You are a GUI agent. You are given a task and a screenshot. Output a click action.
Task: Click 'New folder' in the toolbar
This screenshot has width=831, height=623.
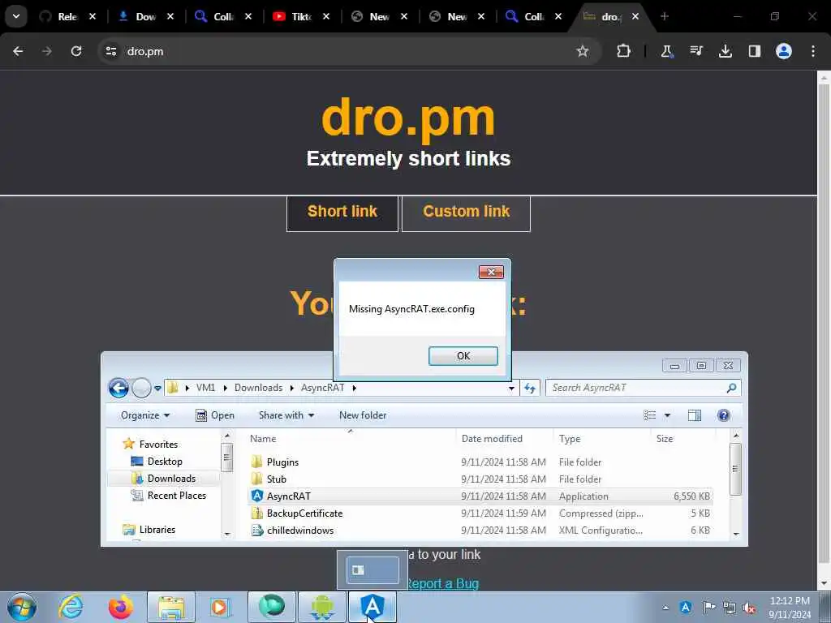(x=363, y=415)
